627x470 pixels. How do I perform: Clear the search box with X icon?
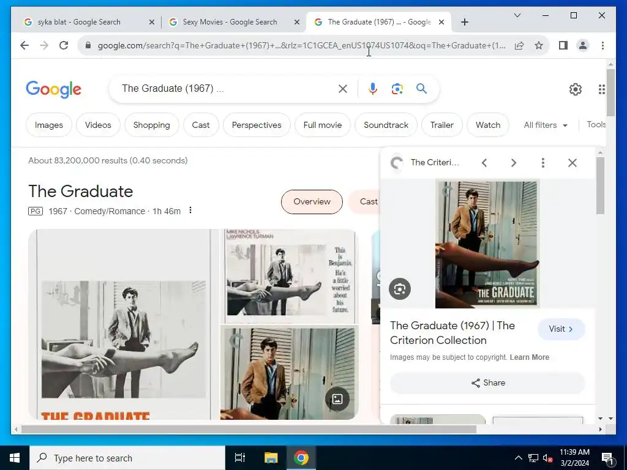343,89
